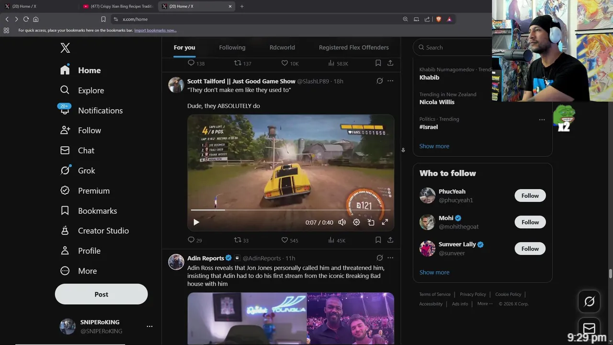
Task: Seek along the video progress bar
Action: click(x=291, y=210)
